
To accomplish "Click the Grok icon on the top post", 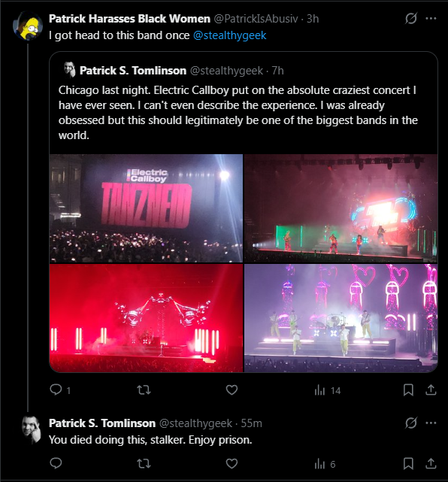I will pos(411,19).
